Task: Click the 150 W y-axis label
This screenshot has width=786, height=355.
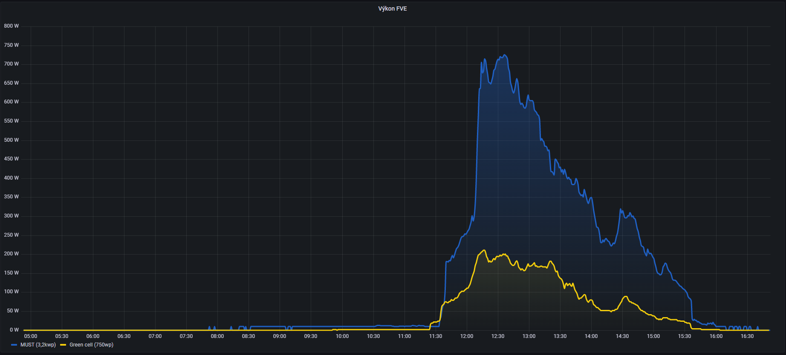Action: click(x=12, y=273)
